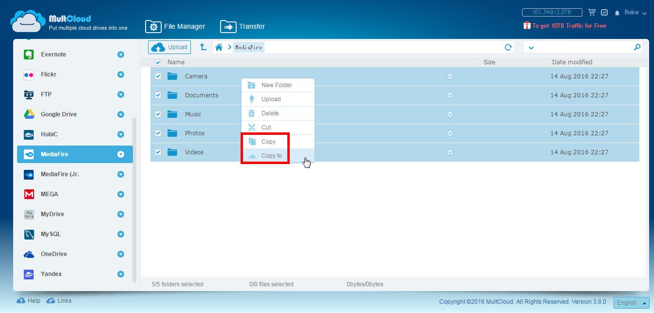The image size is (654, 313).
Task: Open the Boice account dropdown
Action: [635, 13]
